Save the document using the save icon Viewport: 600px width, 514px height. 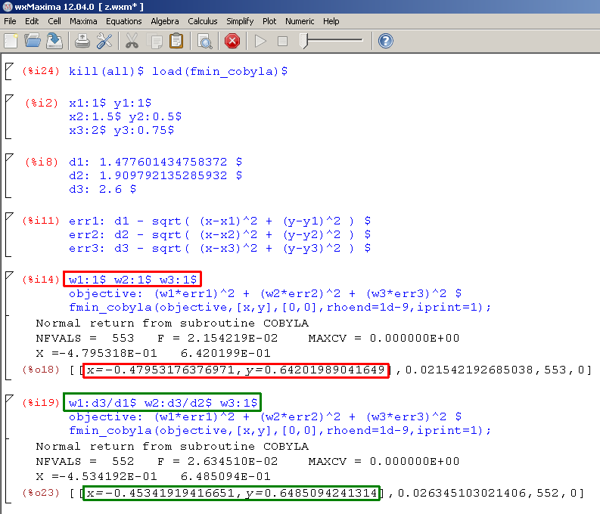pyautogui.click(x=54, y=41)
